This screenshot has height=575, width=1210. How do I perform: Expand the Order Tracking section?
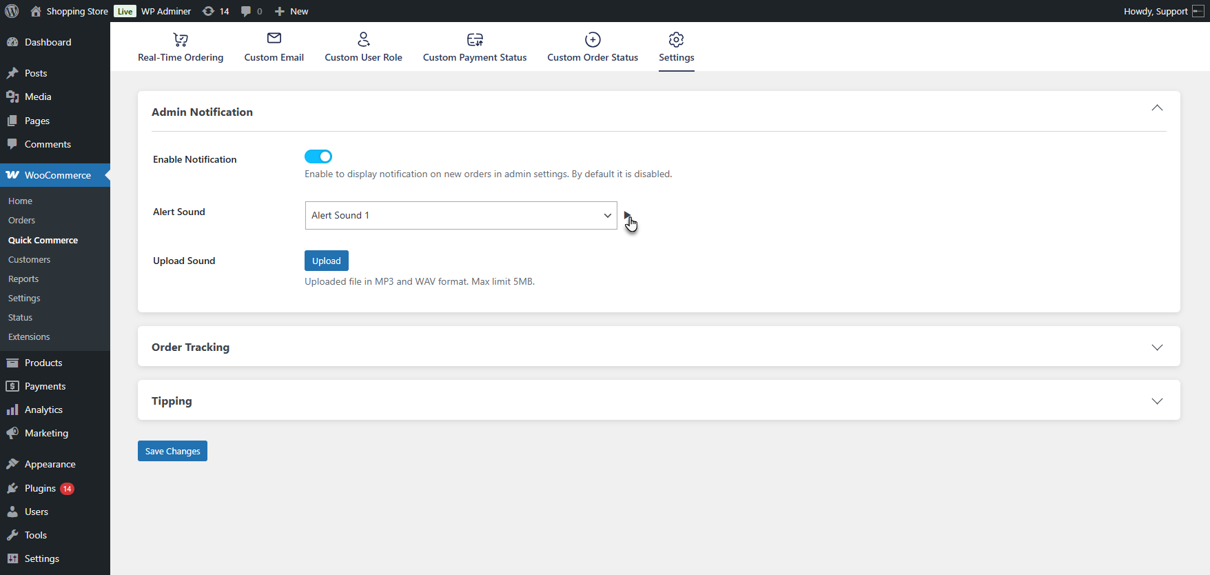point(1157,347)
